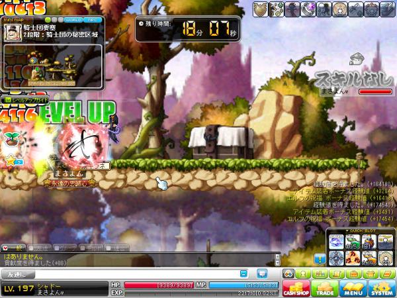Open the chat speech bubble button
The height and width of the screenshot is (298, 397).
point(262,273)
